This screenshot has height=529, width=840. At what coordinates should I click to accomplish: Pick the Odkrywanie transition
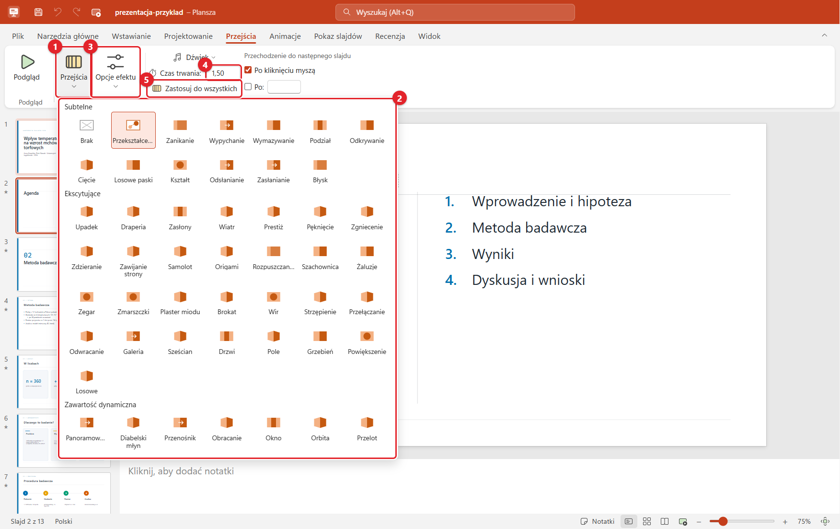(x=367, y=130)
